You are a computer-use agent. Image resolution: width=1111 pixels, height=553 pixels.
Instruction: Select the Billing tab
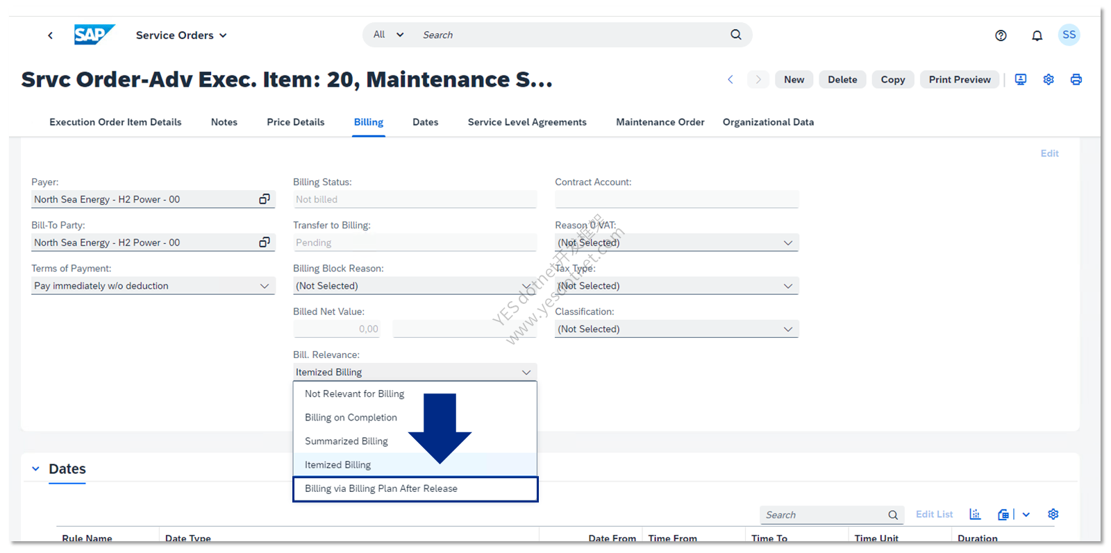tap(369, 122)
